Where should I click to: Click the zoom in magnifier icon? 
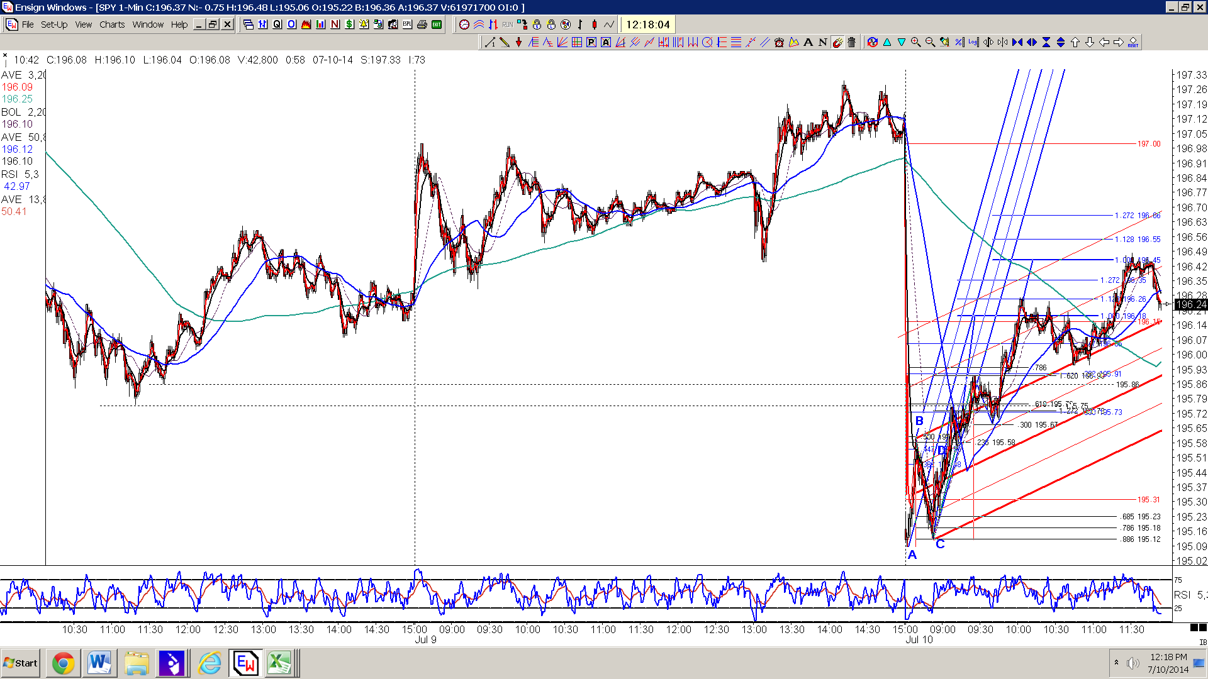tap(916, 42)
